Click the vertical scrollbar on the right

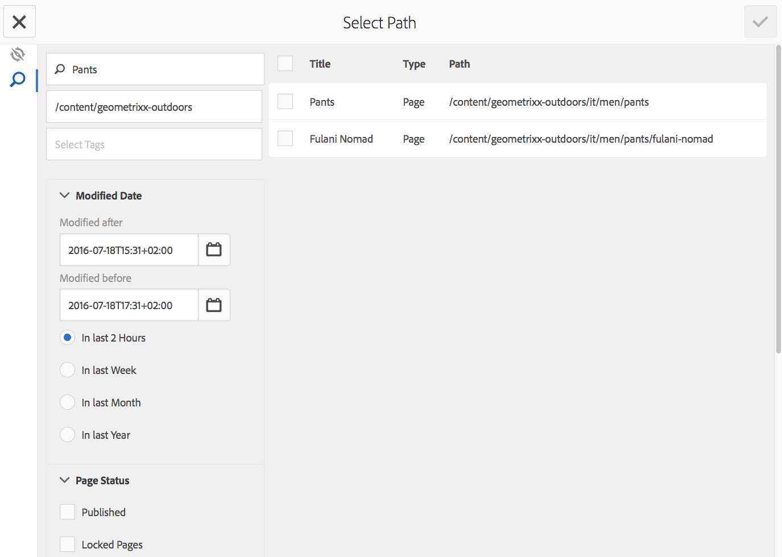point(778,199)
